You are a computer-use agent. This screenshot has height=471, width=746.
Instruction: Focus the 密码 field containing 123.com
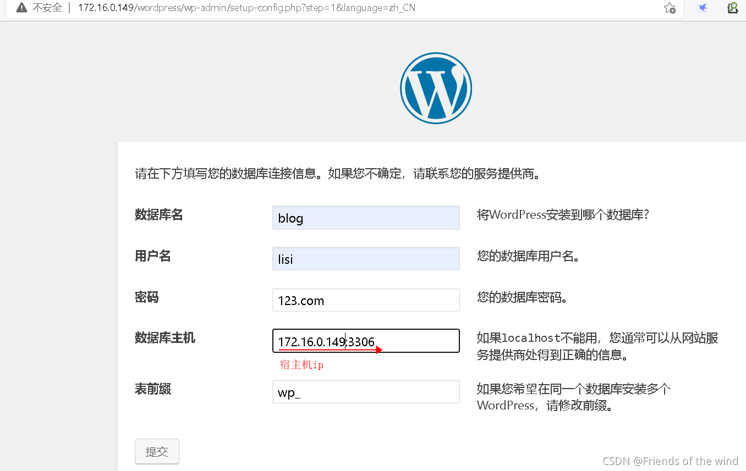[366, 300]
